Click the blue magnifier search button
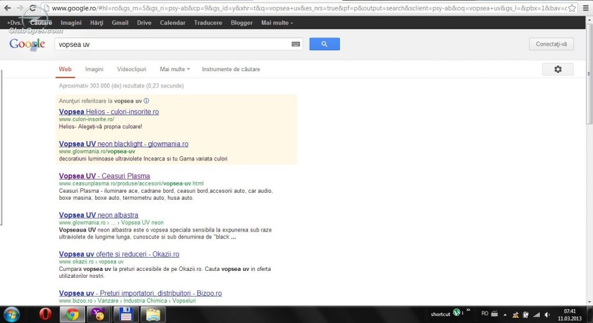The height and width of the screenshot is (323, 593). [x=324, y=44]
